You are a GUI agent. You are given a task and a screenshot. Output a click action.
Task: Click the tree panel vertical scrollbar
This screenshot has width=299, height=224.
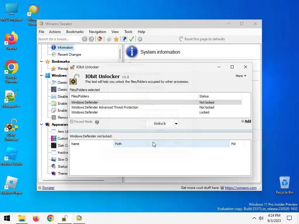pyautogui.click(x=120, y=54)
